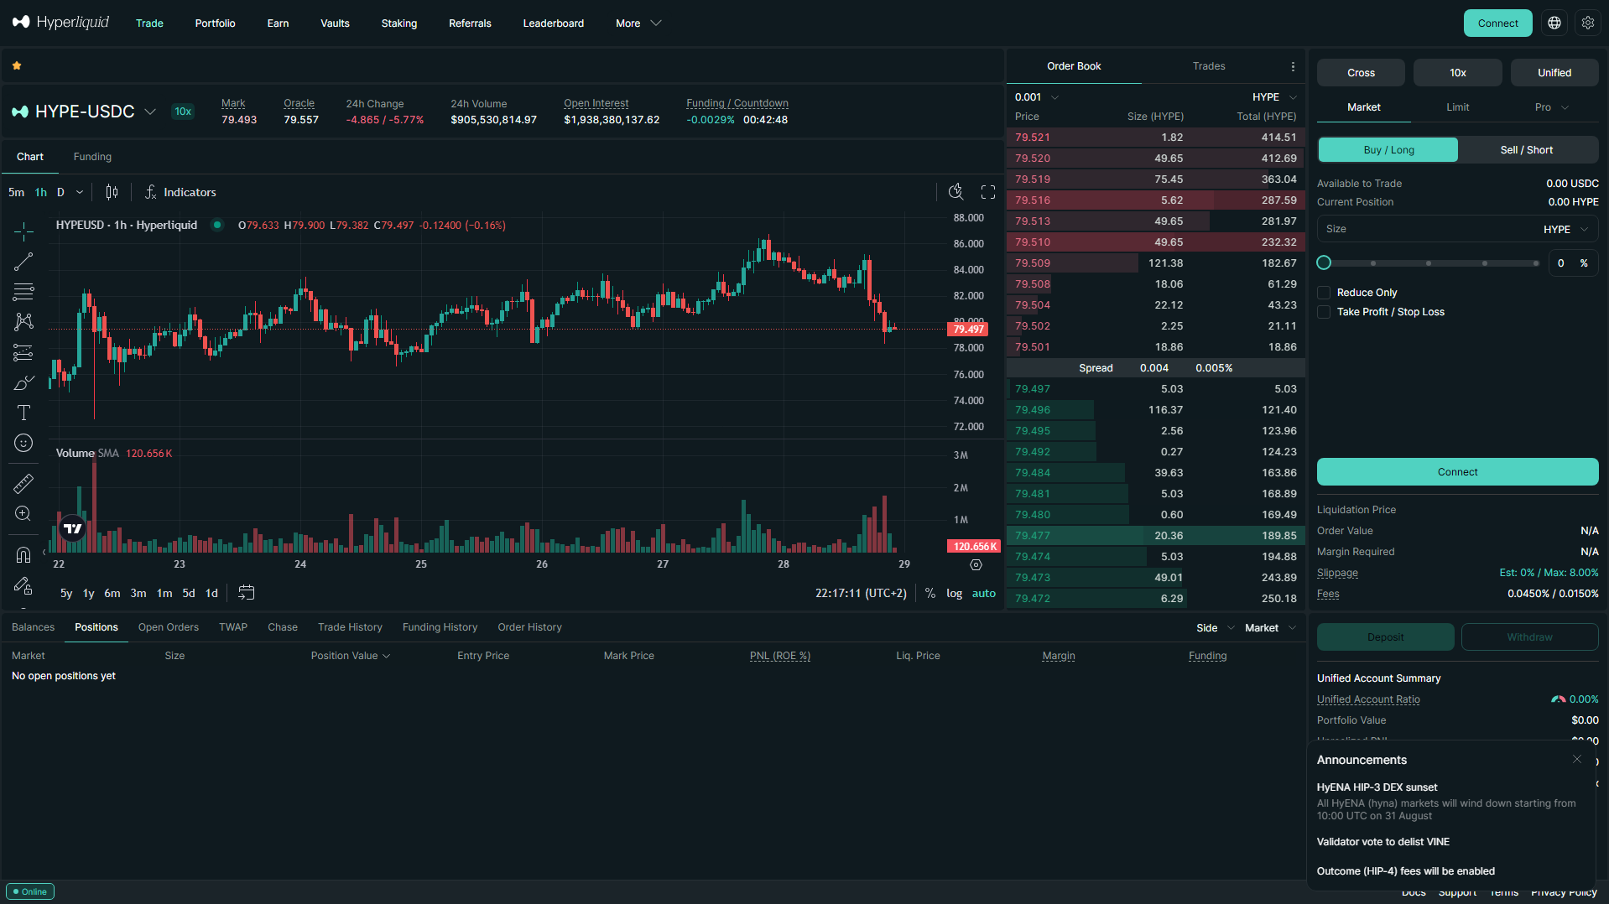Enable Take Profit / Stop Loss checkbox
Screen dimensions: 1609x904
point(1324,312)
